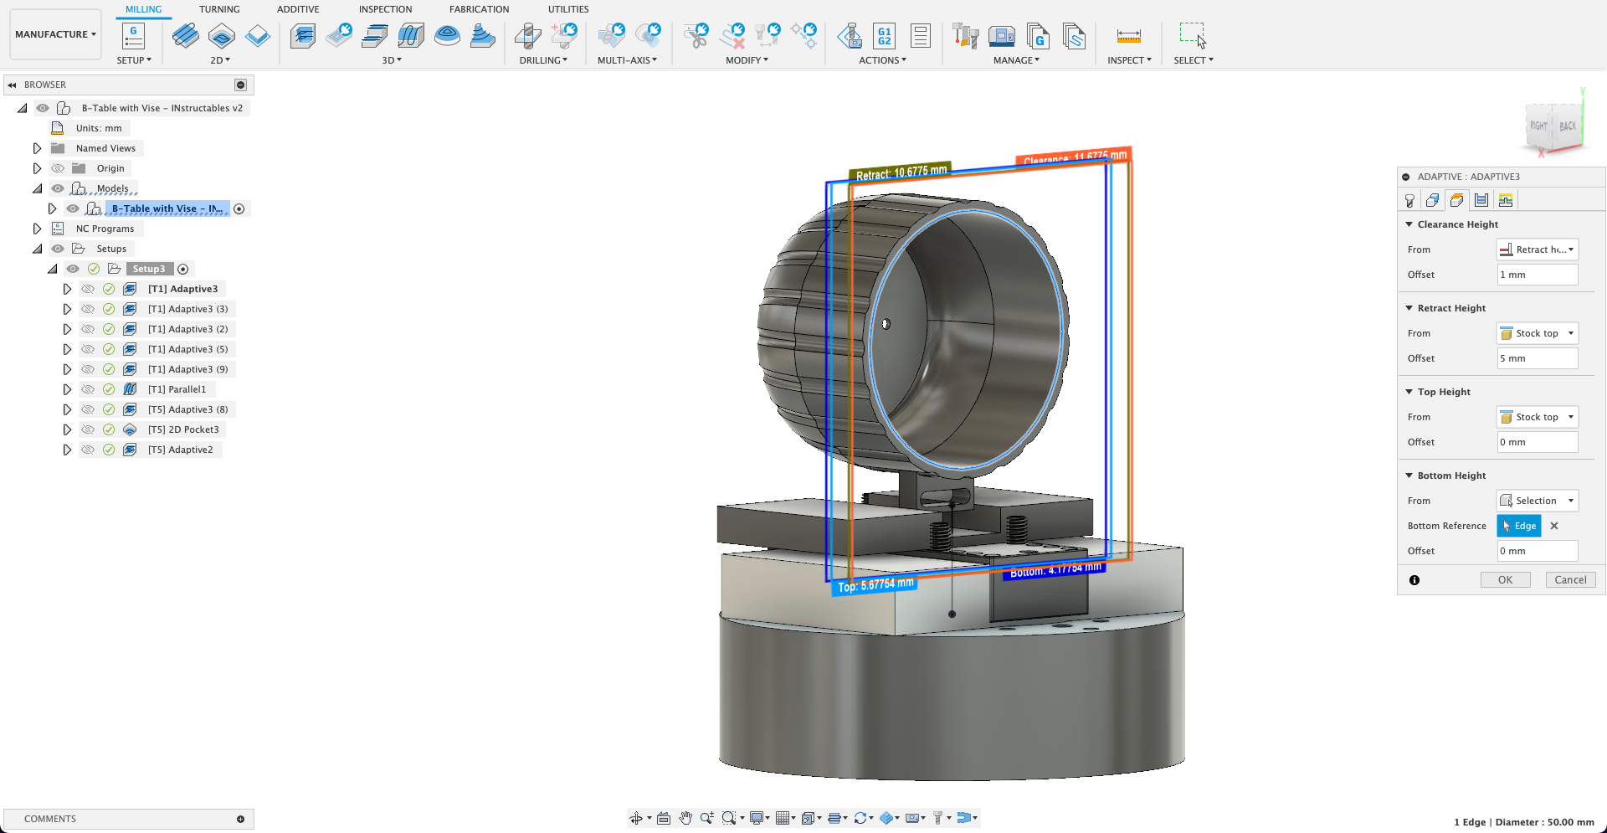
Task: Toggle visibility of Setup3
Action: [73, 269]
